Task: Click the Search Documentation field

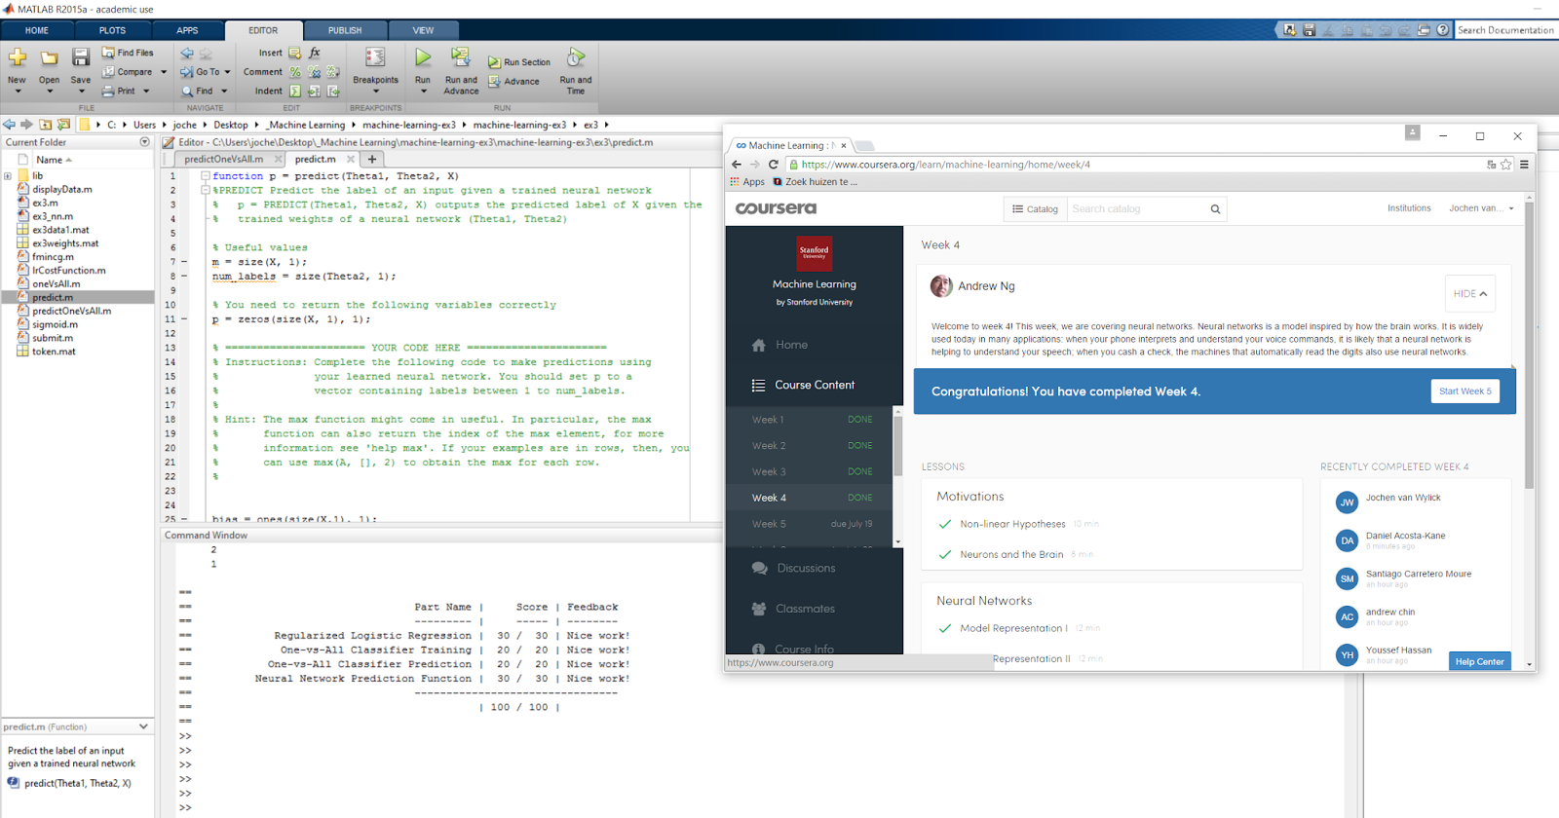Action: [x=1505, y=30]
